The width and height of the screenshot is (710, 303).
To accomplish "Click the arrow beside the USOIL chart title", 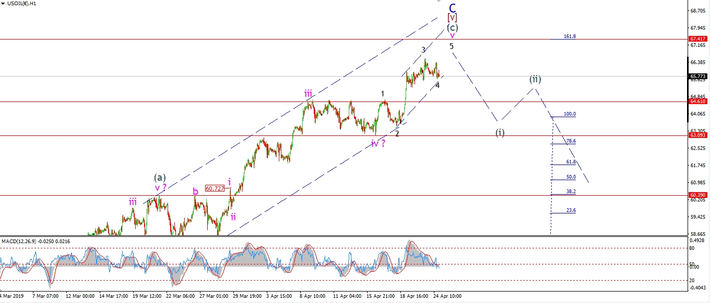I will 4,4.
